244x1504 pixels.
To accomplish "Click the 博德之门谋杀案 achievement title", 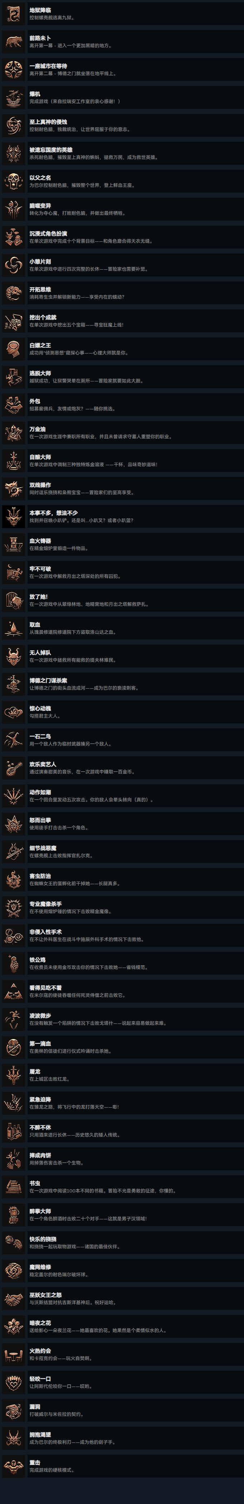I will click(48, 680).
